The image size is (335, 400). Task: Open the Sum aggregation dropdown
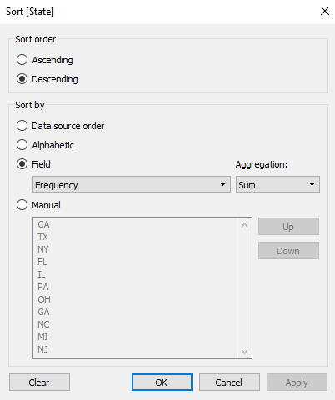pos(277,184)
